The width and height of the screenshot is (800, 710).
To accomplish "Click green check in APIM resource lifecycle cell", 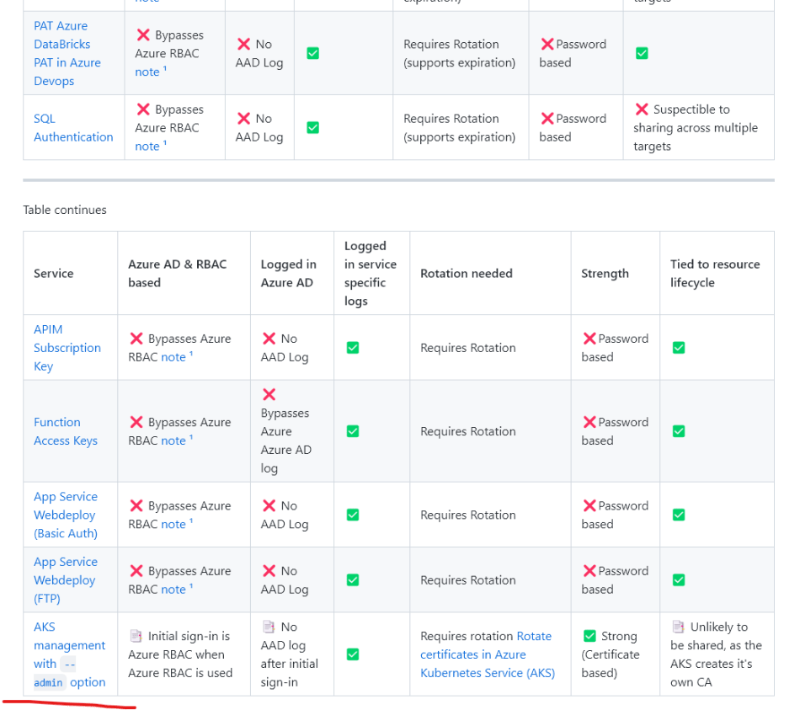I will coord(679,348).
